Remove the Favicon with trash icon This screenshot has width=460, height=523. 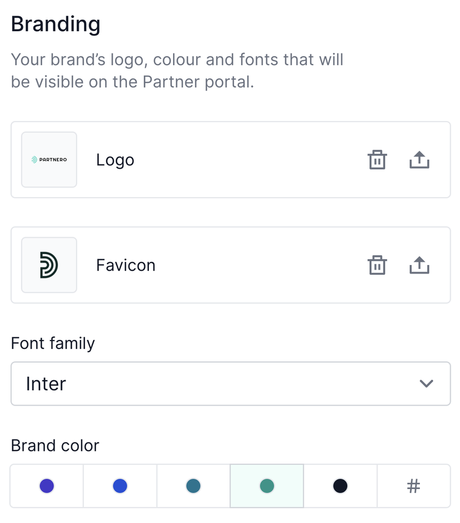click(x=377, y=266)
